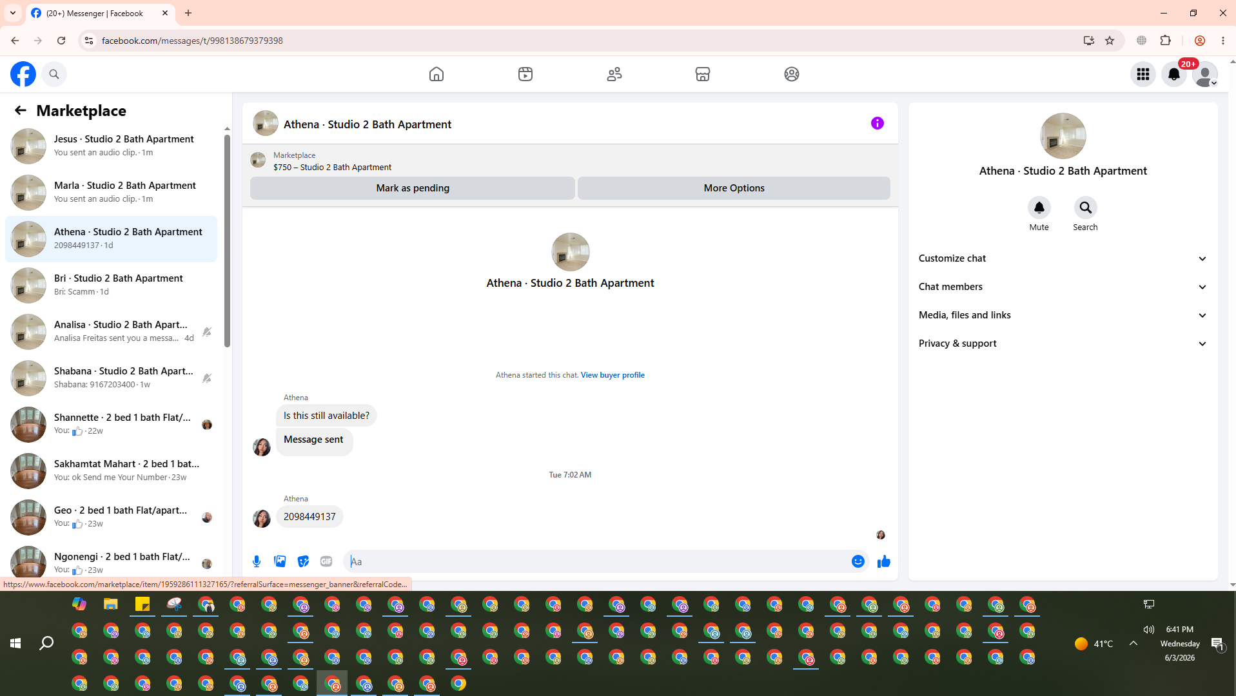Send a thumbs-up like
This screenshot has width=1236, height=696.
[884, 561]
